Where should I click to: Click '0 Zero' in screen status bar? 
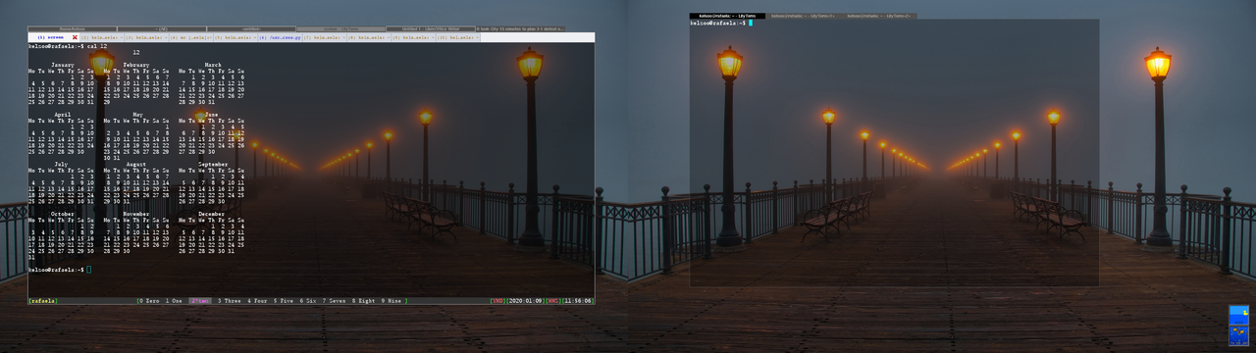coord(150,301)
